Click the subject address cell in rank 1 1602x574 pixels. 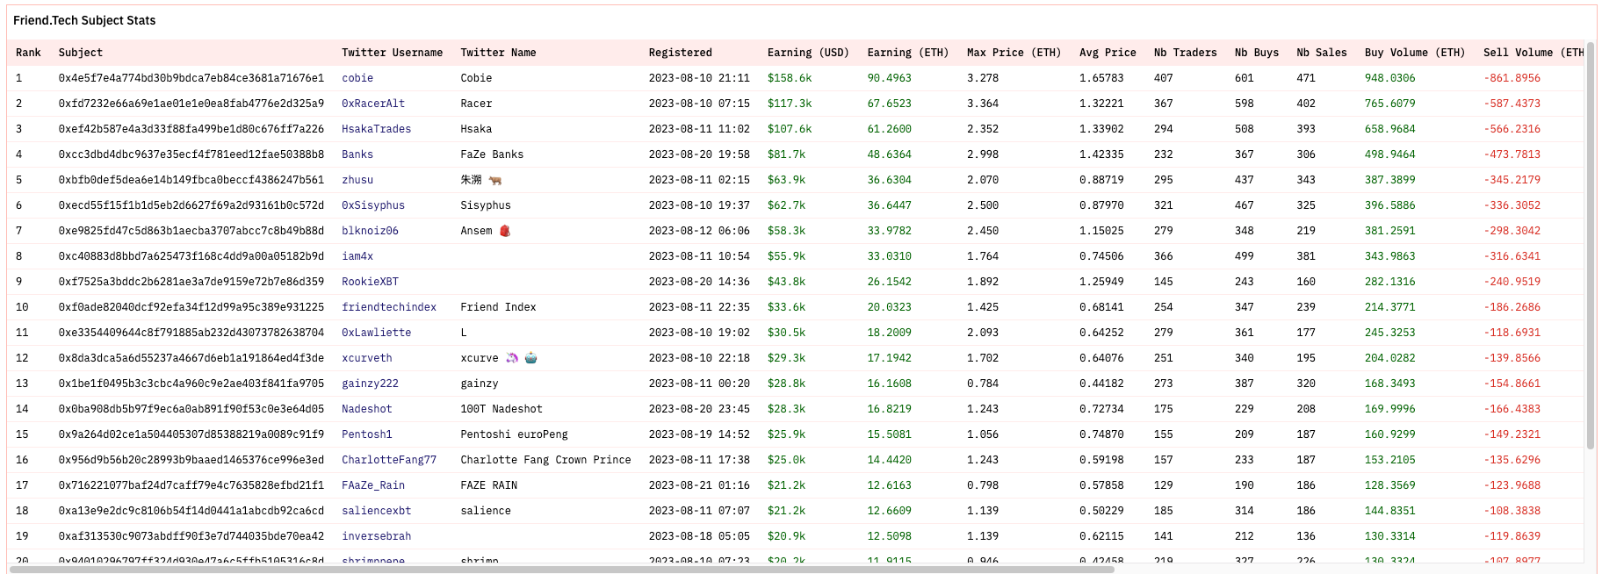[191, 78]
